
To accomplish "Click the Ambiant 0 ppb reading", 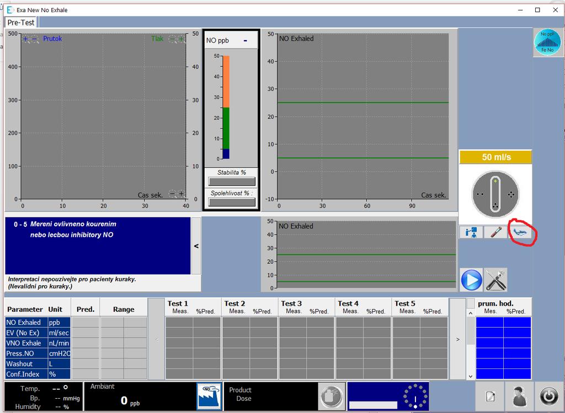I will click(x=130, y=400).
